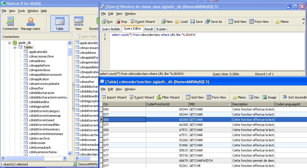Screen dimensions: 307x168
Task: Click inside the SQL query editor text
Action: tap(154, 35)
